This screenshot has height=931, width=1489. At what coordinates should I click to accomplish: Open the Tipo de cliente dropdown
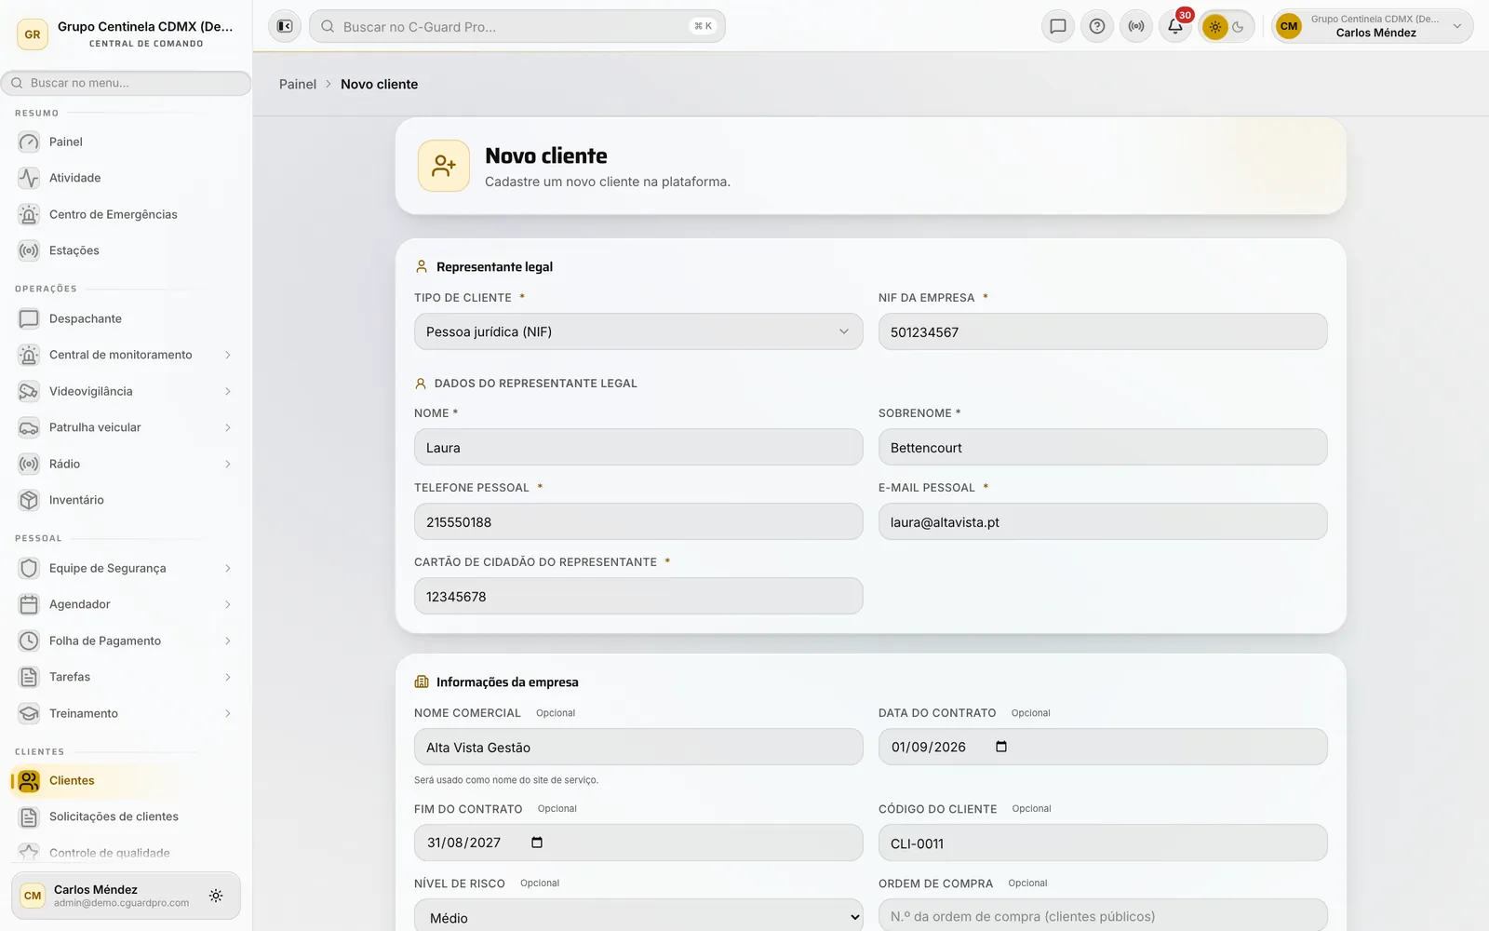point(638,331)
